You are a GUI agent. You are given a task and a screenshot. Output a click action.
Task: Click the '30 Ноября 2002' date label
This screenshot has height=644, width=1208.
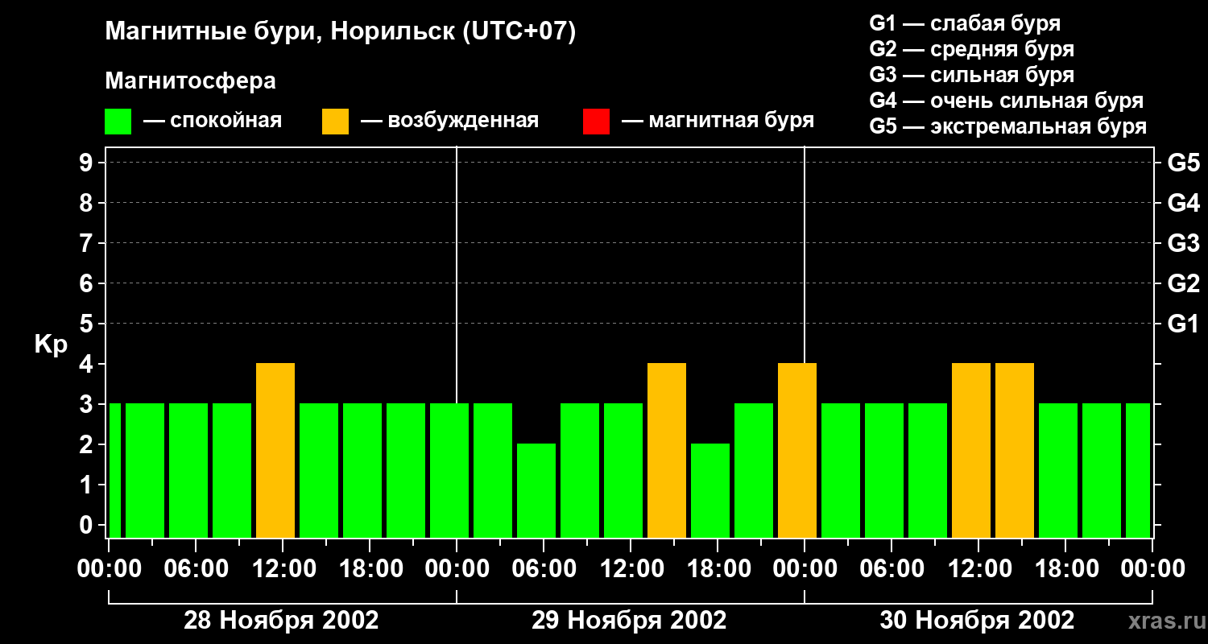[977, 621]
